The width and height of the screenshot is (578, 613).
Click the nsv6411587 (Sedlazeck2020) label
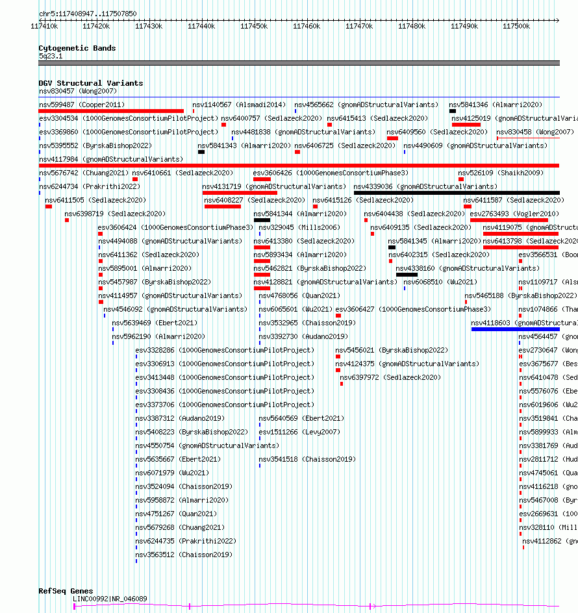pos(514,200)
